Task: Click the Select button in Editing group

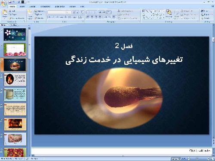Action: [205, 18]
